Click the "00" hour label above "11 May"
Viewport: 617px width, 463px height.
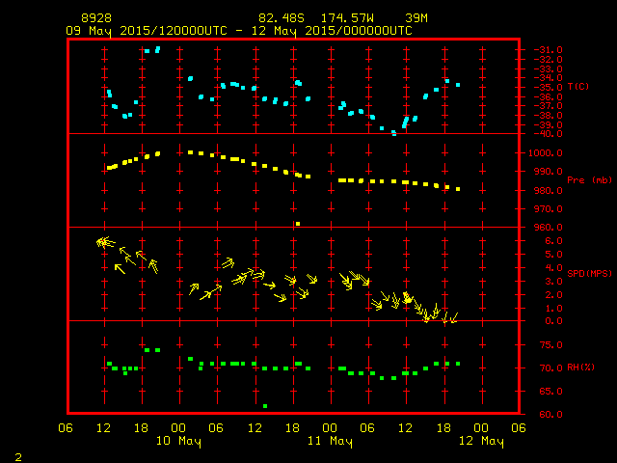330,428
